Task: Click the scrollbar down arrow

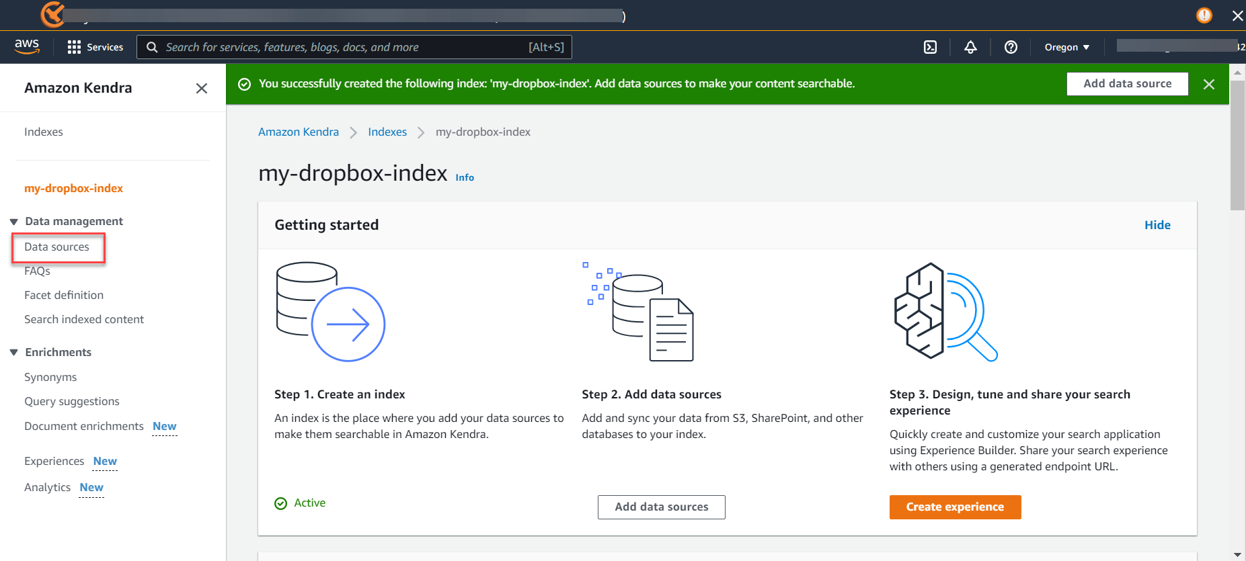Action: pyautogui.click(x=1237, y=555)
